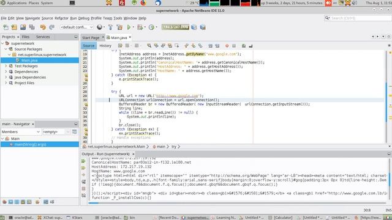Viewport: 392px width, 220px height.
Task: Open the Refactor menu
Action: tap(61, 18)
